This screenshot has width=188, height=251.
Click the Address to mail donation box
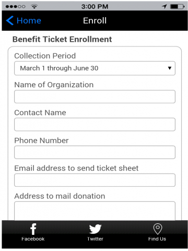[95, 211]
